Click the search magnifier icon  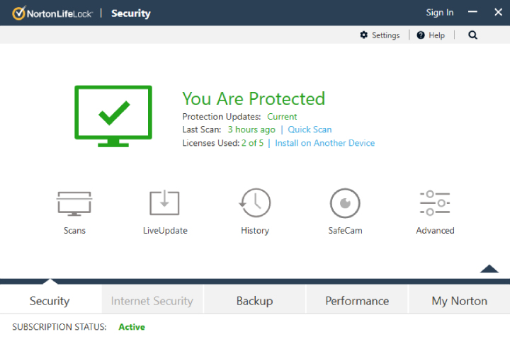click(x=472, y=35)
